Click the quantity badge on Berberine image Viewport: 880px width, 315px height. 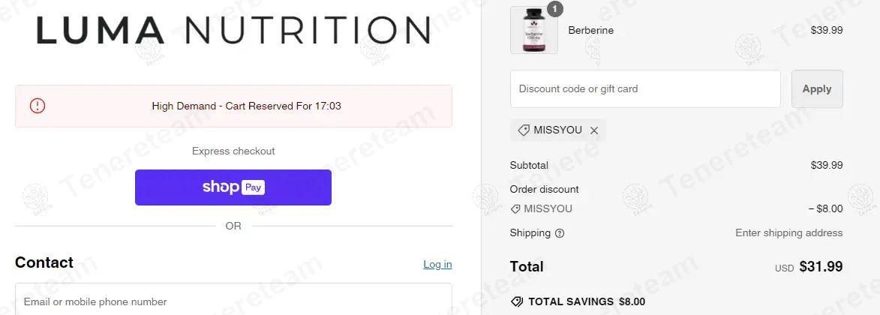pyautogui.click(x=555, y=9)
